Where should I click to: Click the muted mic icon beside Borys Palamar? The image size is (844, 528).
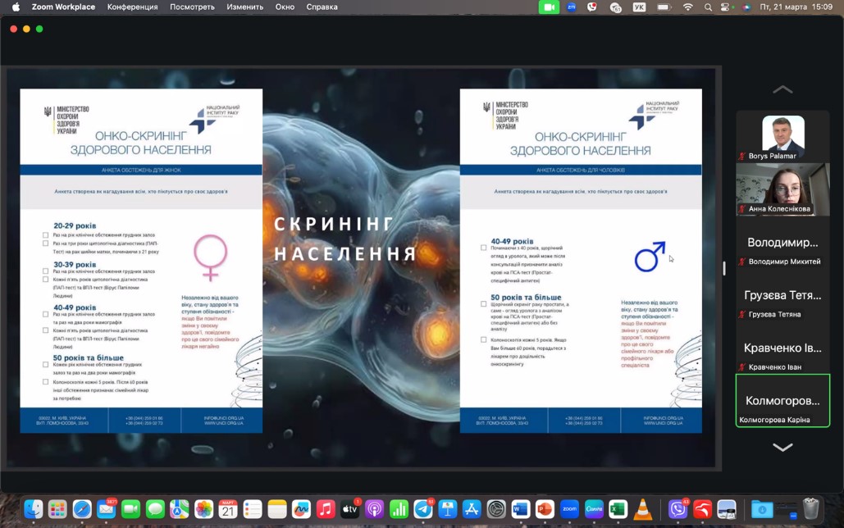point(743,156)
